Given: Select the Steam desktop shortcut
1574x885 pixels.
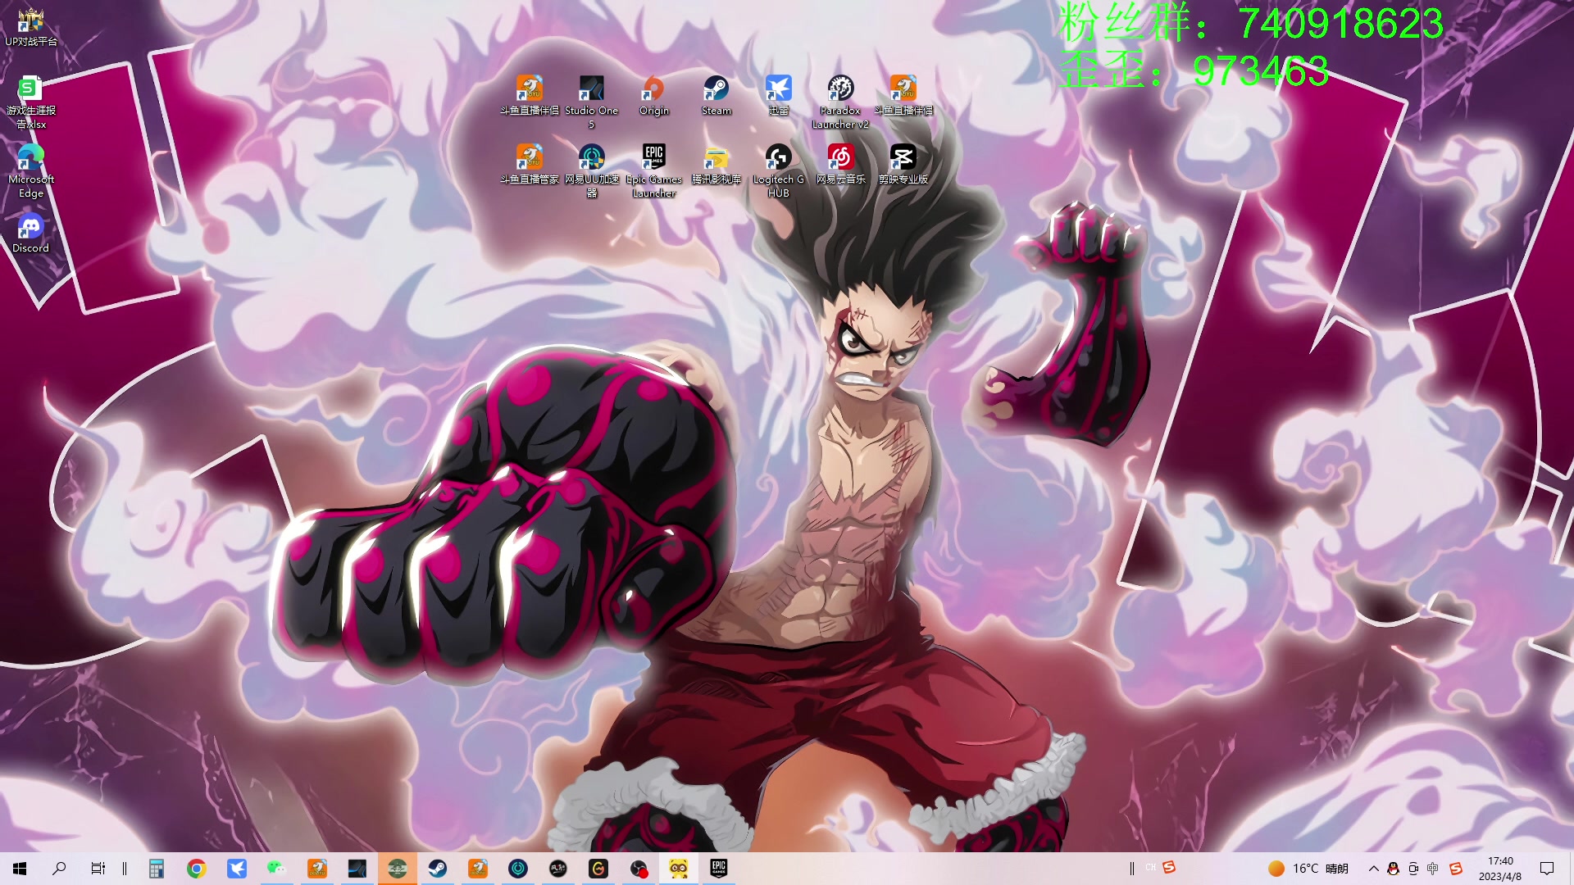Looking at the screenshot, I should coord(716,95).
